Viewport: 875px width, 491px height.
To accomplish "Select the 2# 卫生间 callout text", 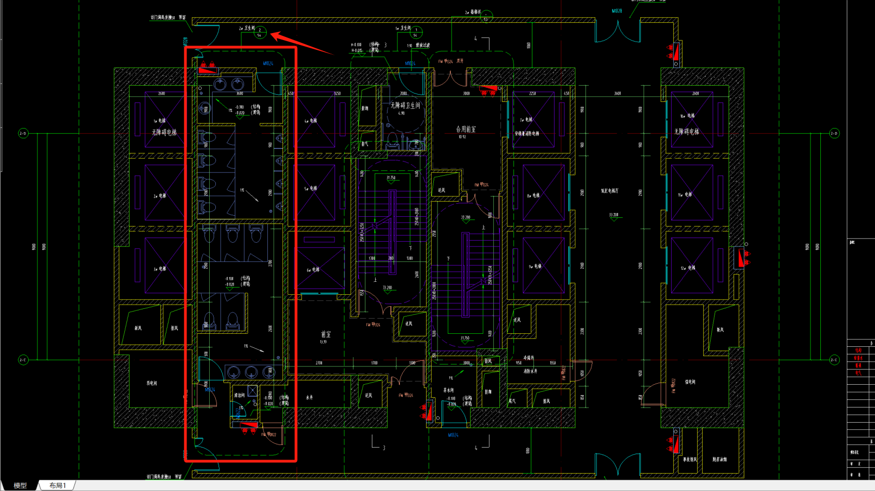I will click(x=247, y=28).
